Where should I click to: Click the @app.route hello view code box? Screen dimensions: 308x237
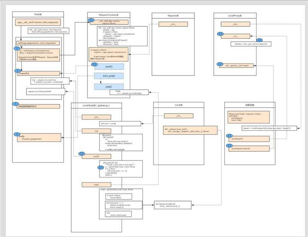pos(249,117)
